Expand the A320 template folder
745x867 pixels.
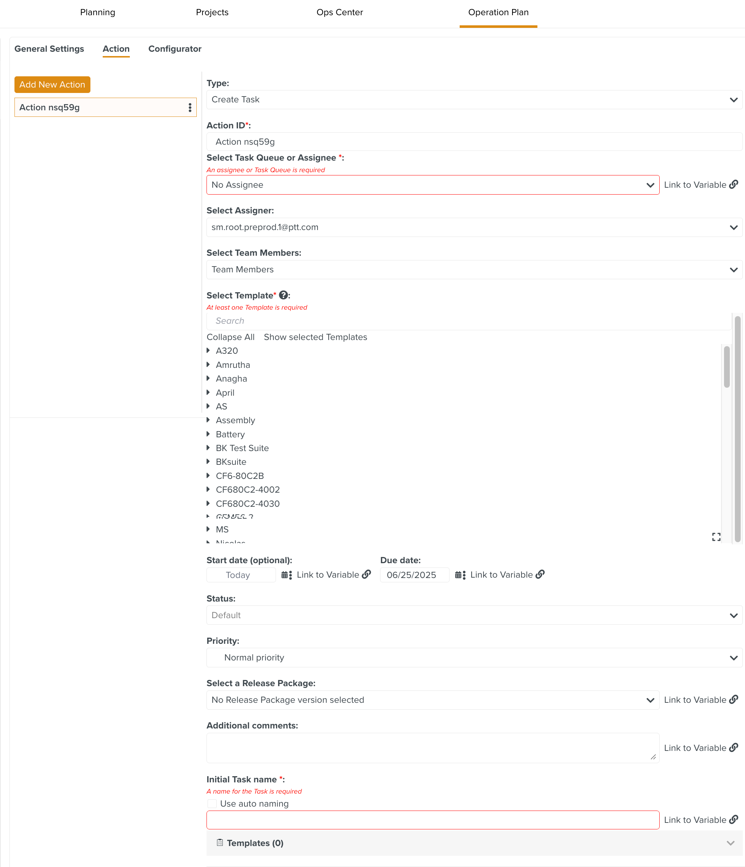[208, 350]
